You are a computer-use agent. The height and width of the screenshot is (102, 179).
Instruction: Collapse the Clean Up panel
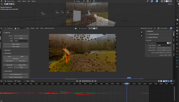click(x=7, y=33)
